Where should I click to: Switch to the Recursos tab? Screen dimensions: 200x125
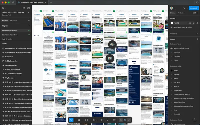tap(13, 20)
